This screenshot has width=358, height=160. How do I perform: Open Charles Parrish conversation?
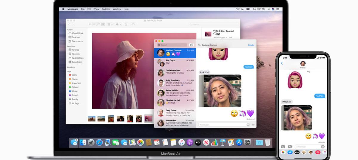[x=175, y=103]
